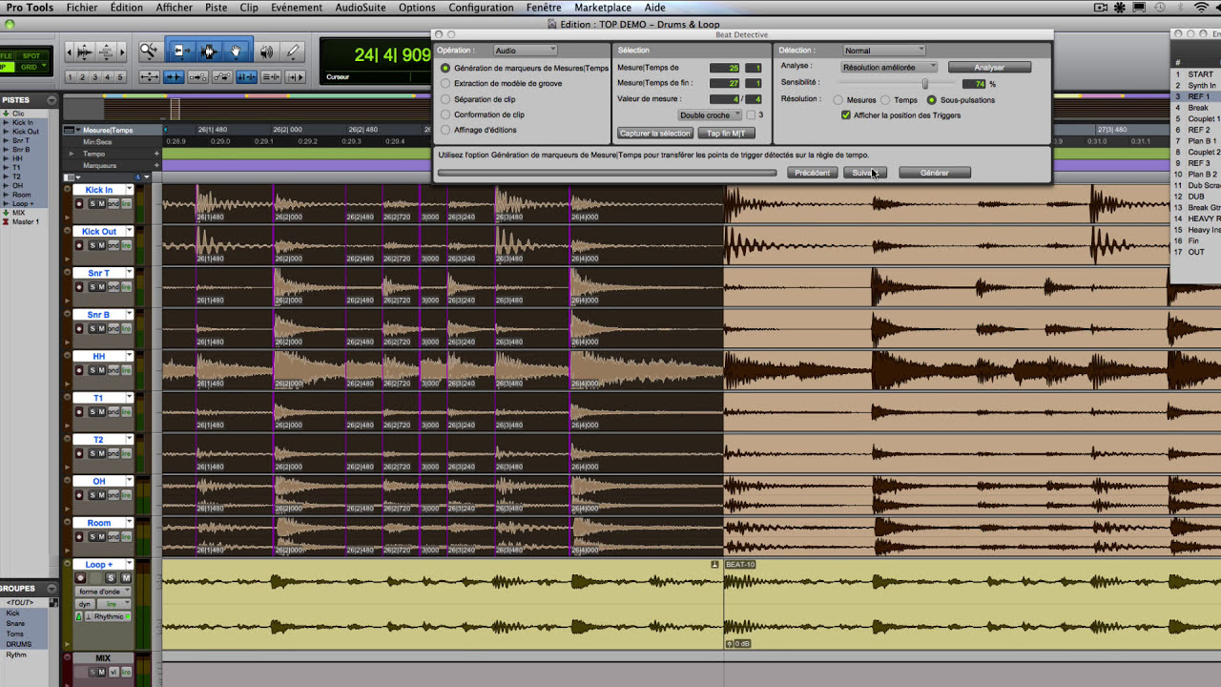The width and height of the screenshot is (1221, 687).
Task: Open the Édition menu
Action: click(x=126, y=8)
